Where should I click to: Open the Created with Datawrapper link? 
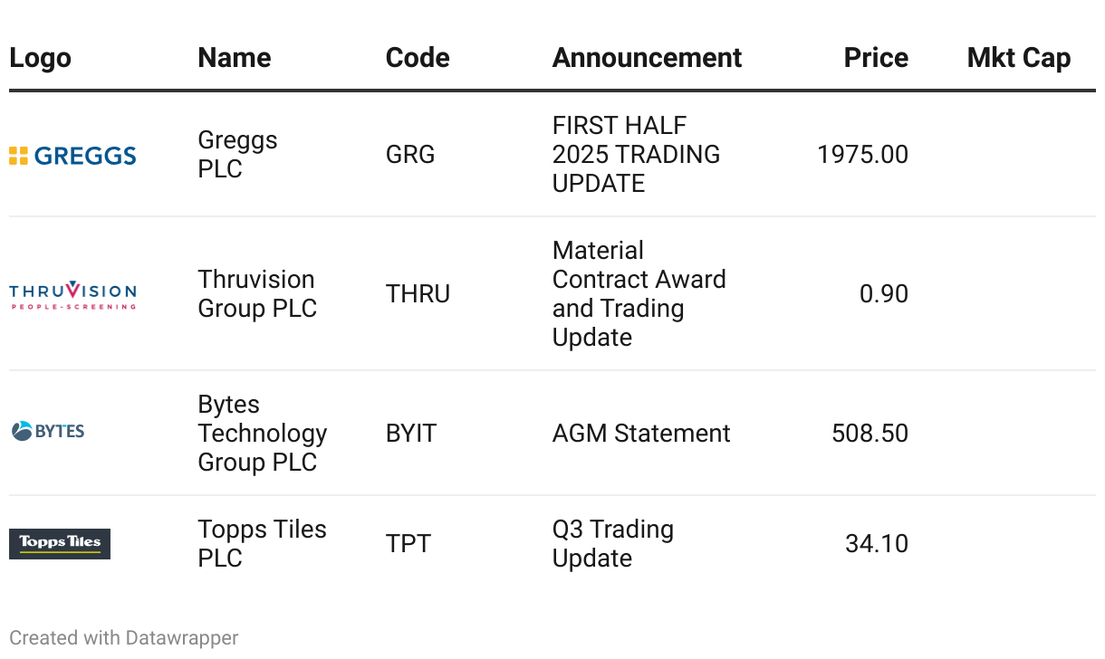123,638
